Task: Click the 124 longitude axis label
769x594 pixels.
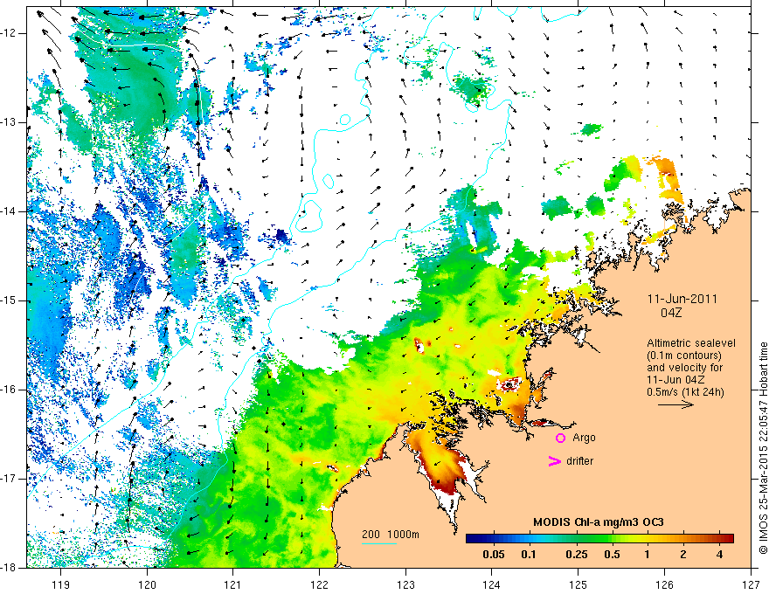Action: click(492, 584)
